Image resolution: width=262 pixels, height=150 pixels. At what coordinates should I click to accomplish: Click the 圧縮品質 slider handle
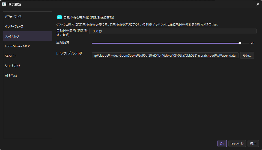tap(240, 43)
